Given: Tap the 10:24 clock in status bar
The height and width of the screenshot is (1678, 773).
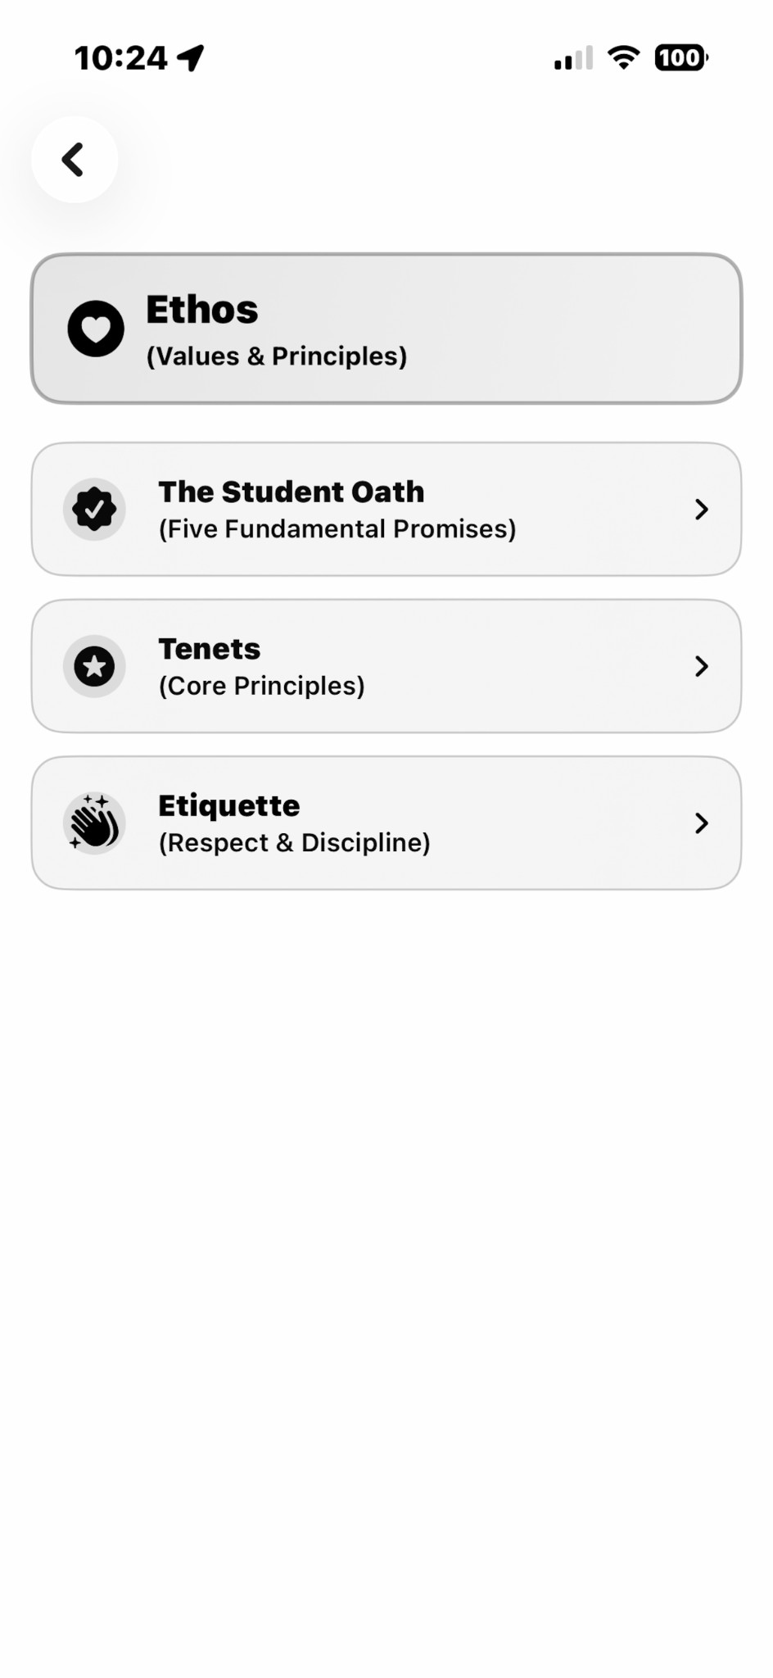Looking at the screenshot, I should coord(121,58).
